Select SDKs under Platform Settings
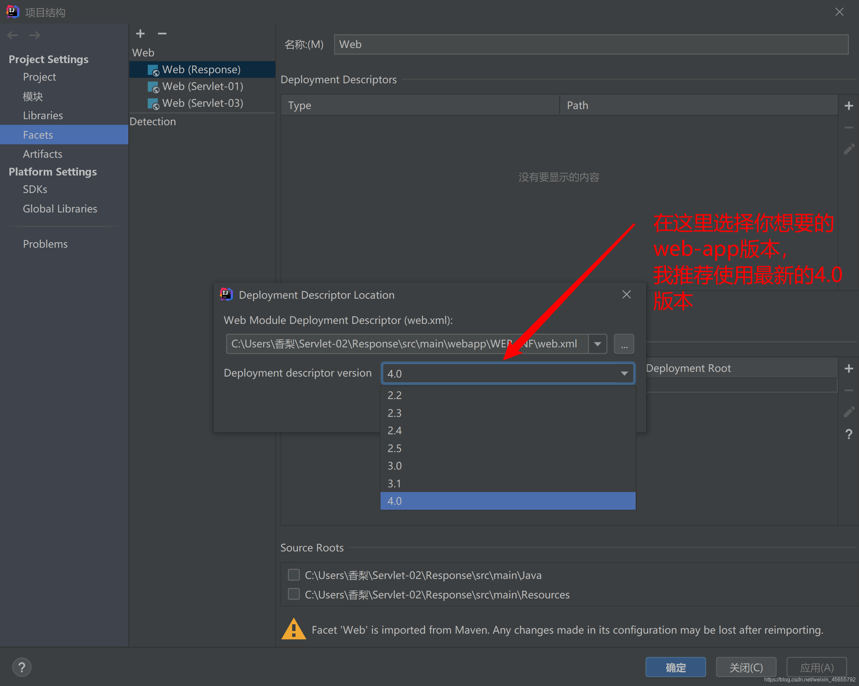Image resolution: width=859 pixels, height=686 pixels. tap(35, 190)
